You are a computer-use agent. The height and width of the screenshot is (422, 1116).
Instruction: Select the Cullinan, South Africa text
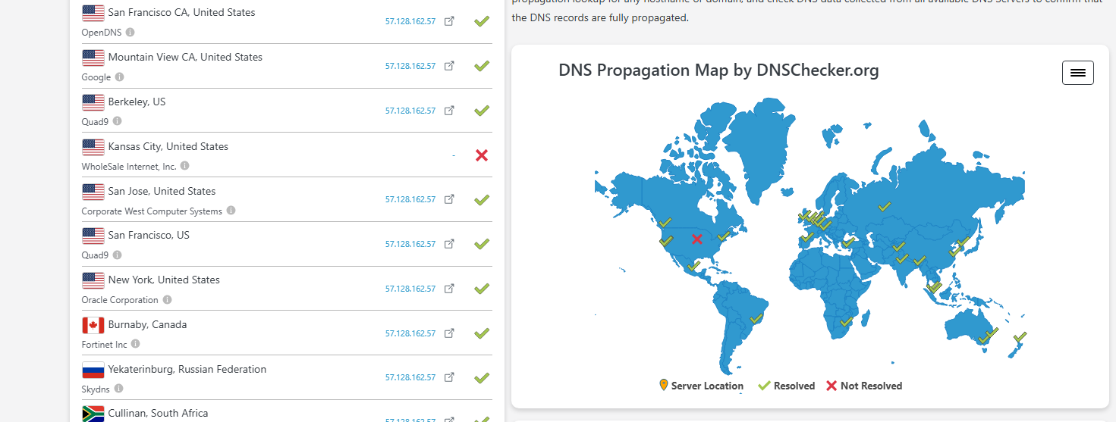click(x=158, y=413)
